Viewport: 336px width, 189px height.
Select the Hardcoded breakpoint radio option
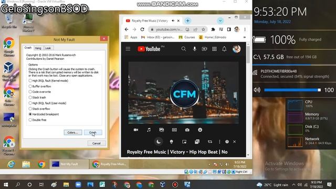pyautogui.click(x=44, y=114)
